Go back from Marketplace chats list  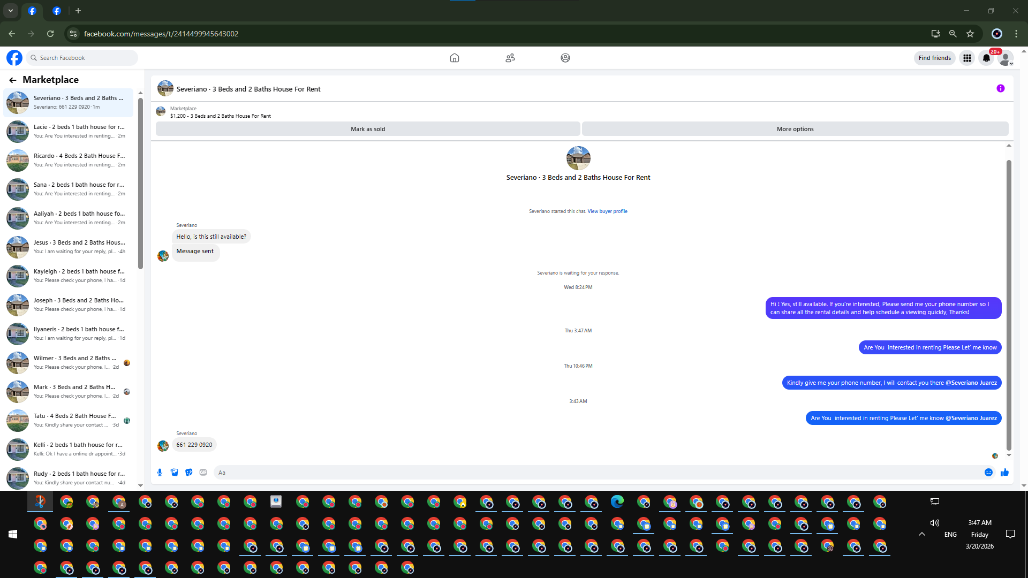click(x=12, y=80)
